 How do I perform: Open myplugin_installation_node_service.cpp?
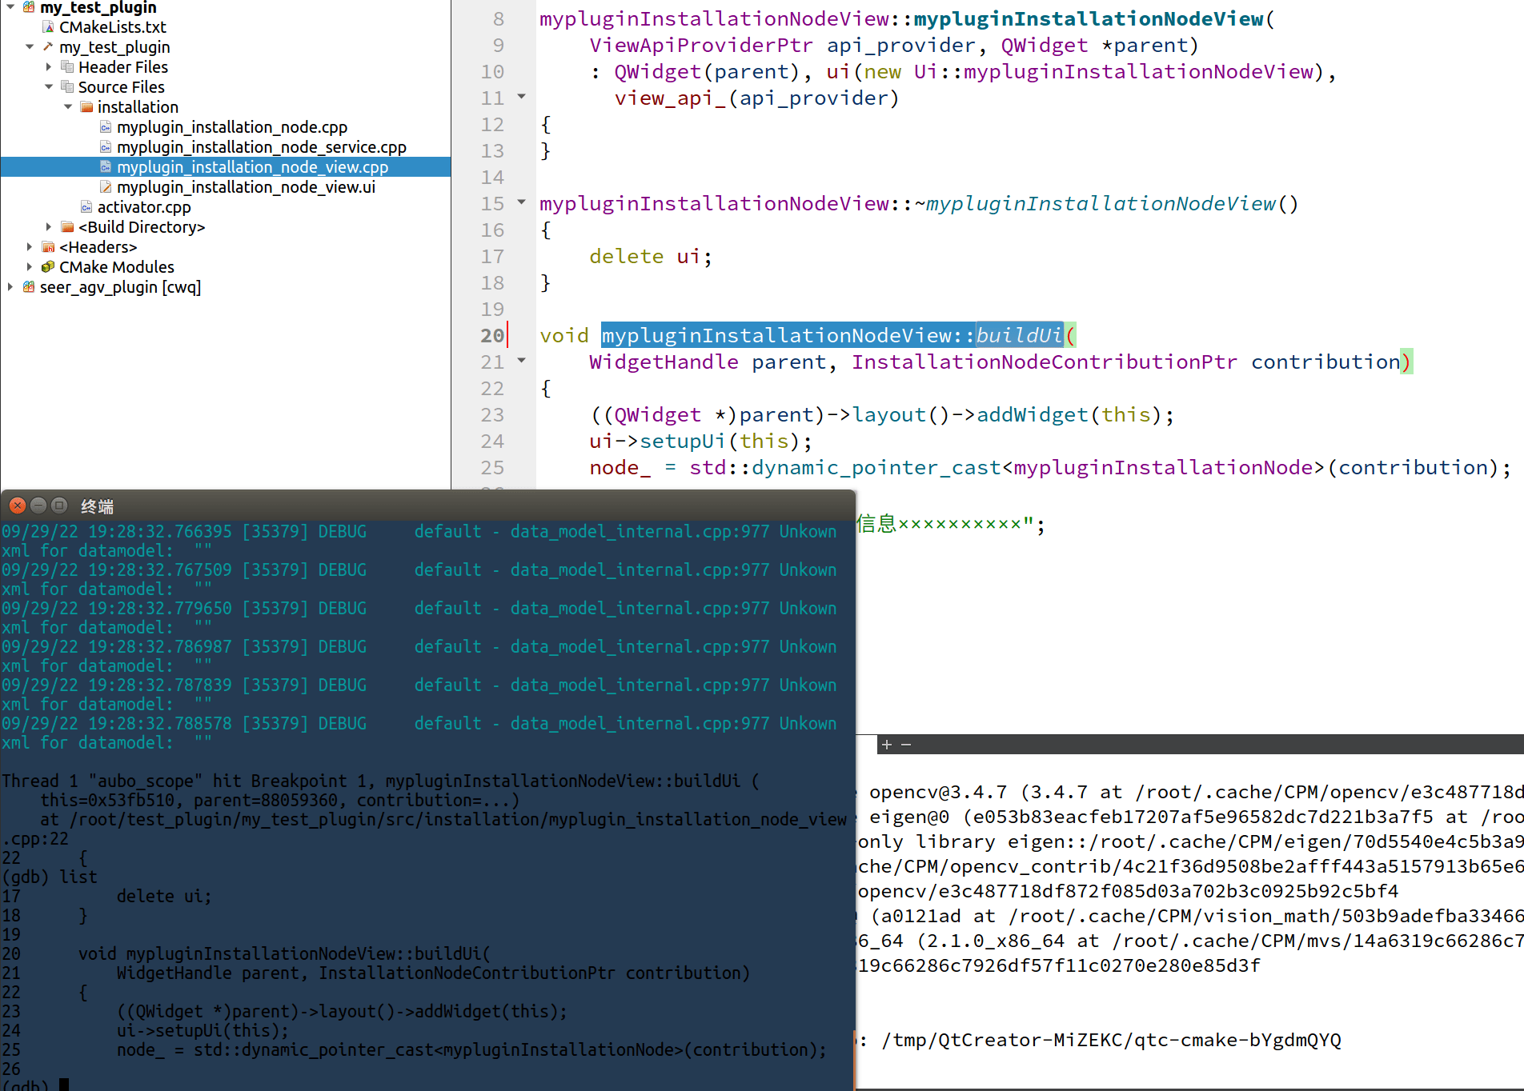tap(262, 147)
